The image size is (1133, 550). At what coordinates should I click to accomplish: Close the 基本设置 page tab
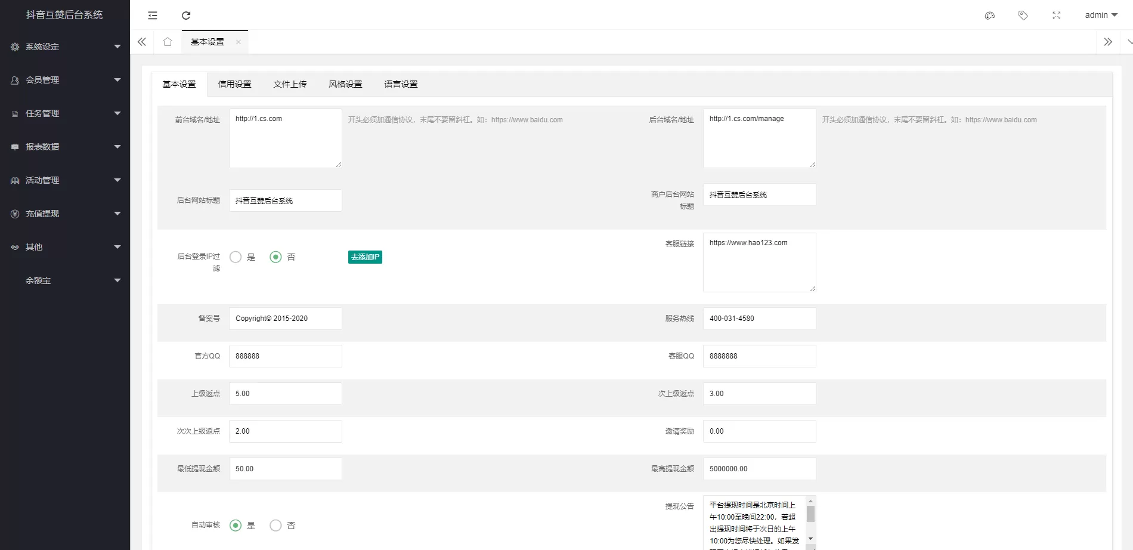tap(239, 42)
